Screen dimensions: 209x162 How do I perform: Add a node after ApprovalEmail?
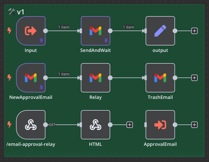pyautogui.click(x=194, y=125)
